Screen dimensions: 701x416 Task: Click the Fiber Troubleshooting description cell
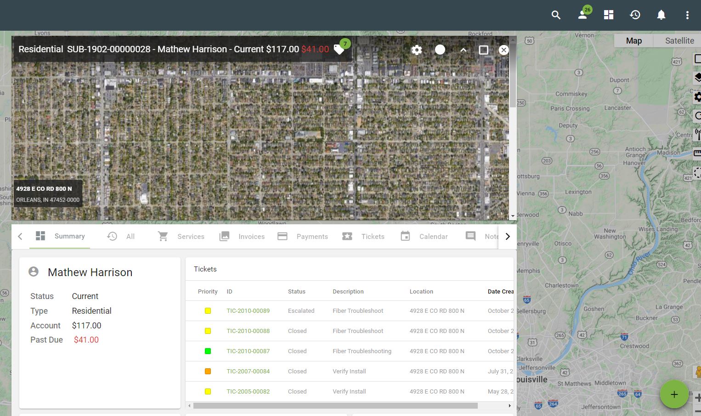tap(362, 351)
